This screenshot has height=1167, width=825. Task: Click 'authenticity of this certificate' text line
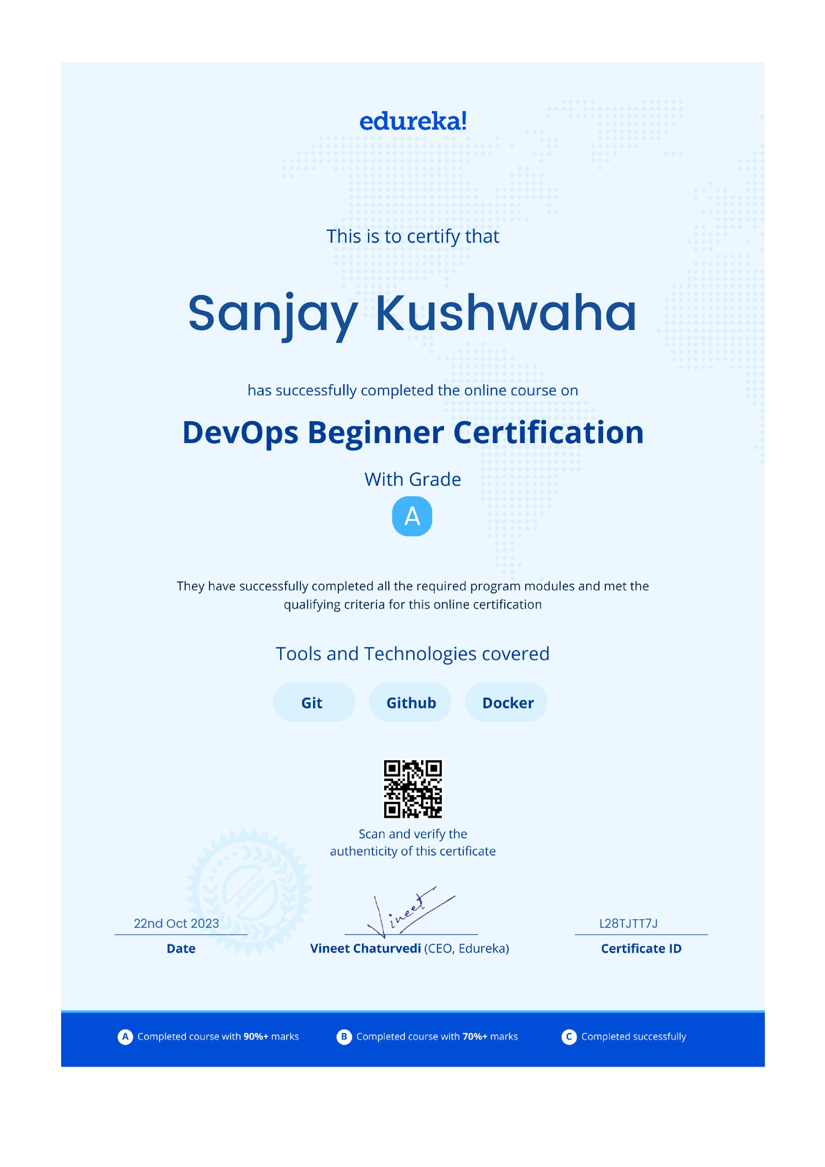point(413,851)
